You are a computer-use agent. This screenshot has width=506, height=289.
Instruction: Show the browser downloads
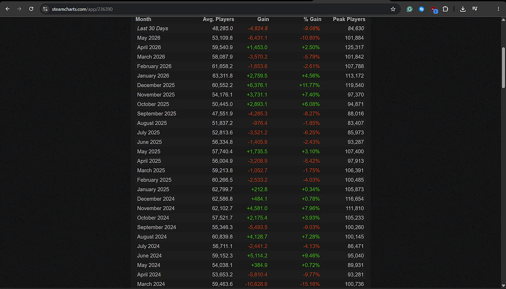pos(463,9)
